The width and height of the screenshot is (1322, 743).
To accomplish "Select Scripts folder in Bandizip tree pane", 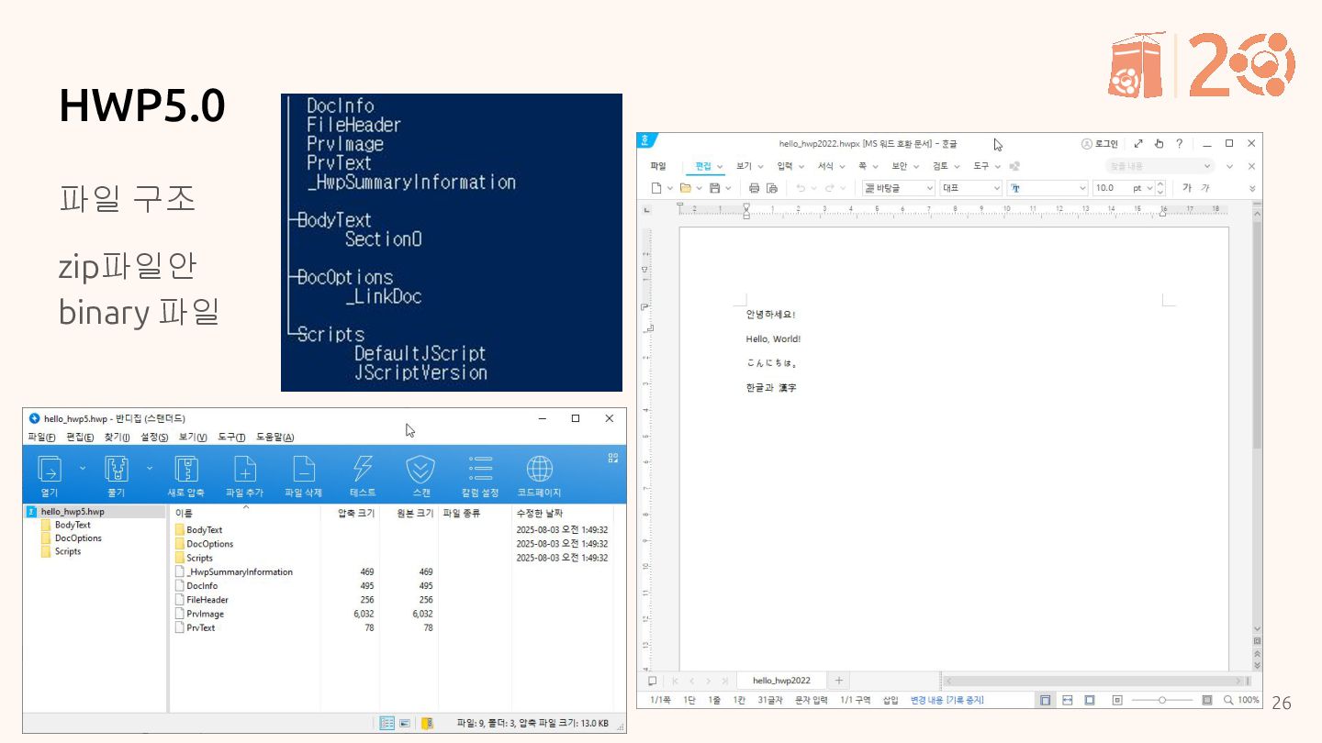I will (x=68, y=551).
